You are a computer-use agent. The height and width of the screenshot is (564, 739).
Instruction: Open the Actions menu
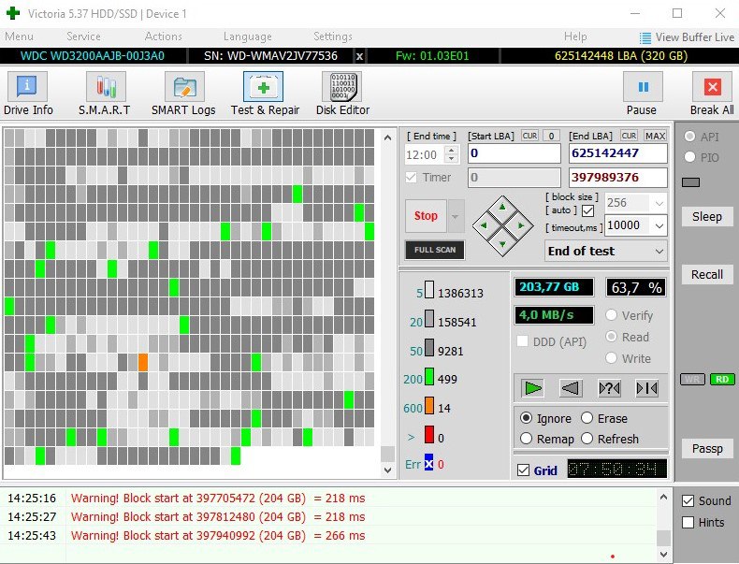(163, 36)
